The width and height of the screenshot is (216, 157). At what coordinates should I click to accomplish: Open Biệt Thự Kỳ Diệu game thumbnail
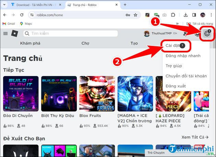tap(59, 94)
